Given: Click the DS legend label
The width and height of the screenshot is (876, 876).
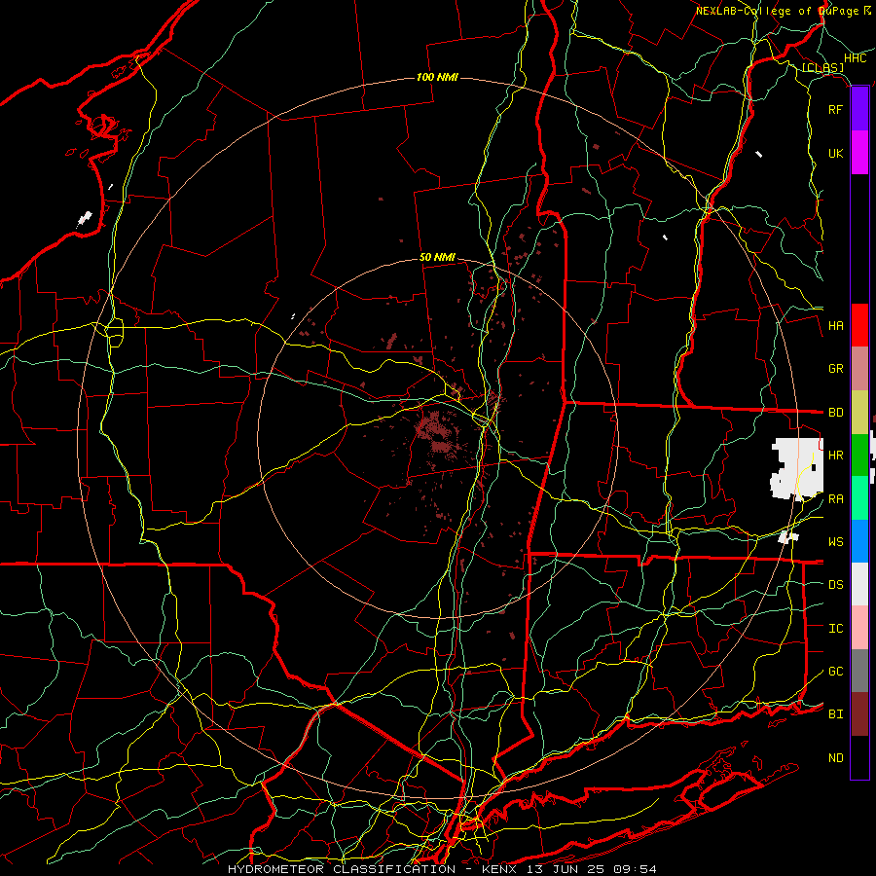Looking at the screenshot, I should (x=836, y=585).
